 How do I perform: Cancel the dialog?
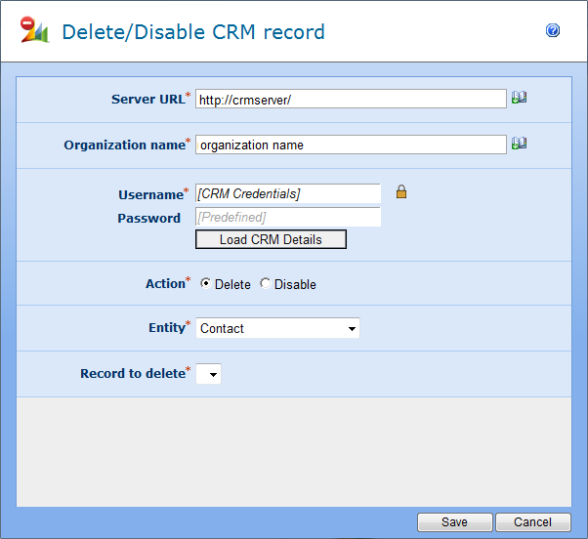coord(532,522)
